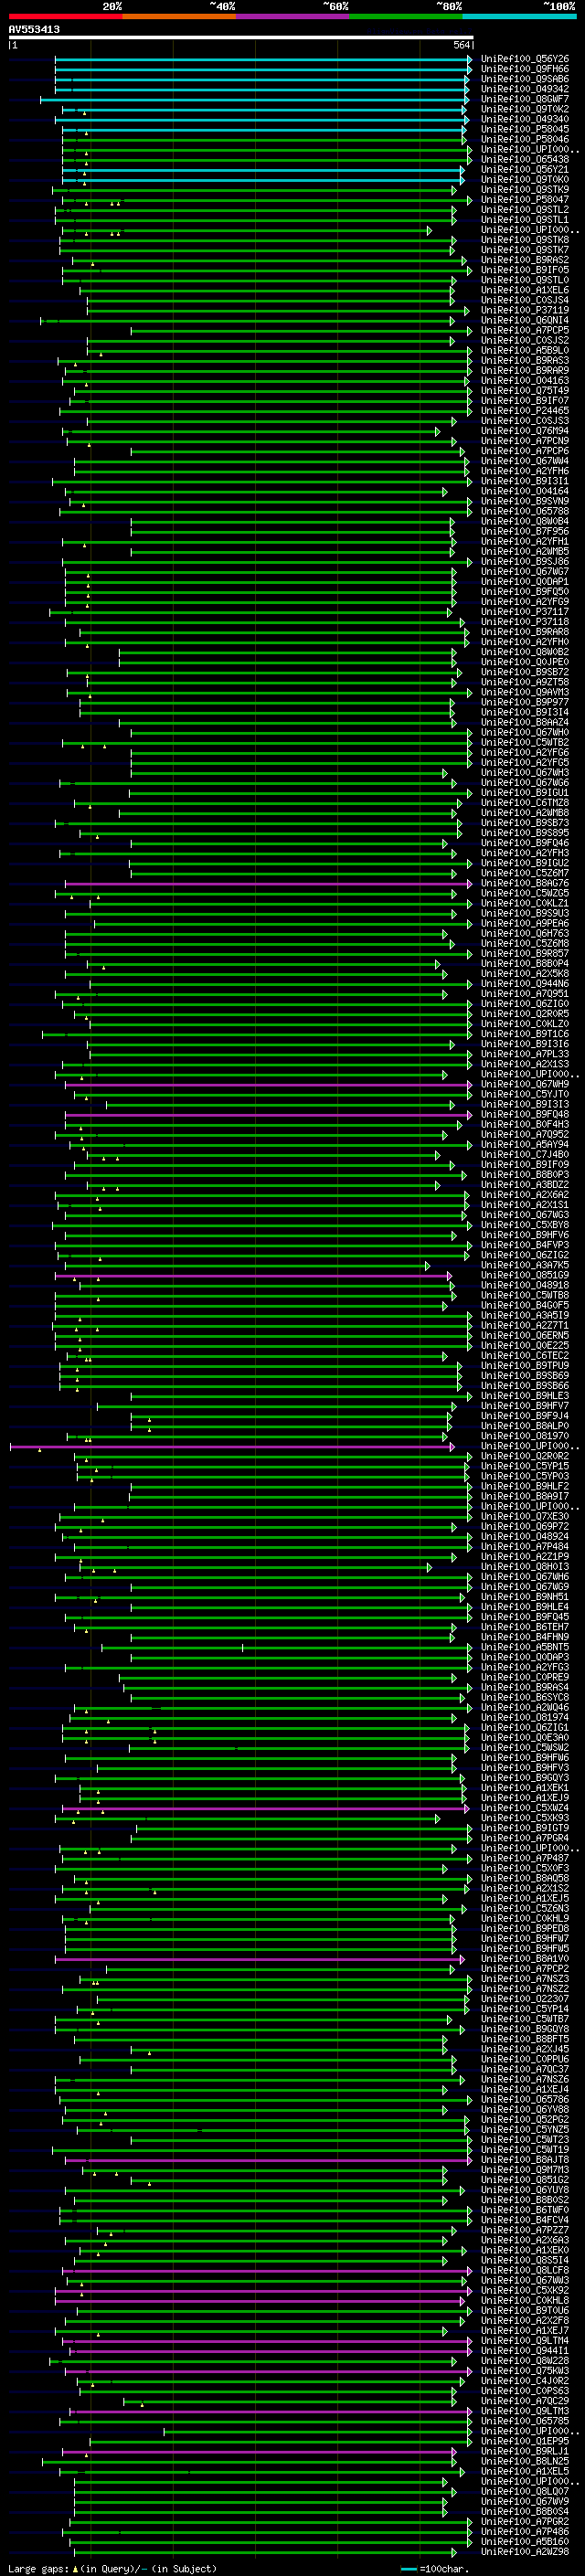Select hit UniRef100_O75T49
This screenshot has height=2576, width=585.
[x=525, y=391]
